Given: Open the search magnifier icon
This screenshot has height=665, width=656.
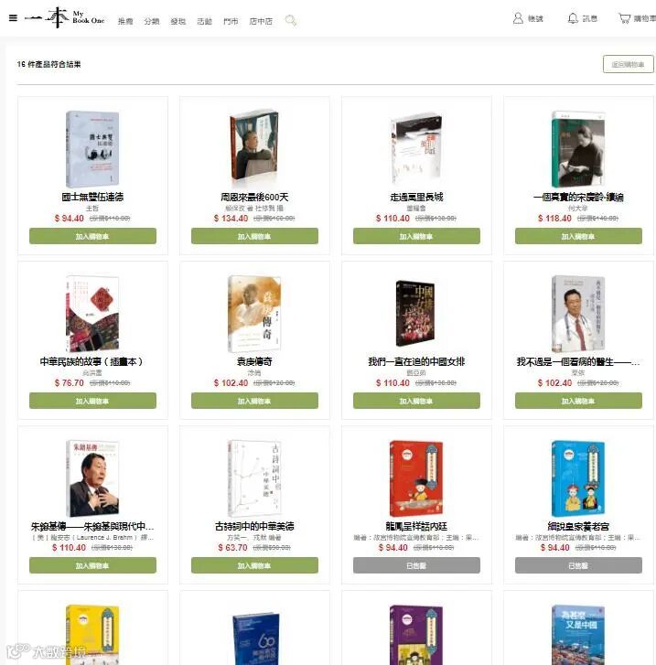Looking at the screenshot, I should click(x=291, y=20).
